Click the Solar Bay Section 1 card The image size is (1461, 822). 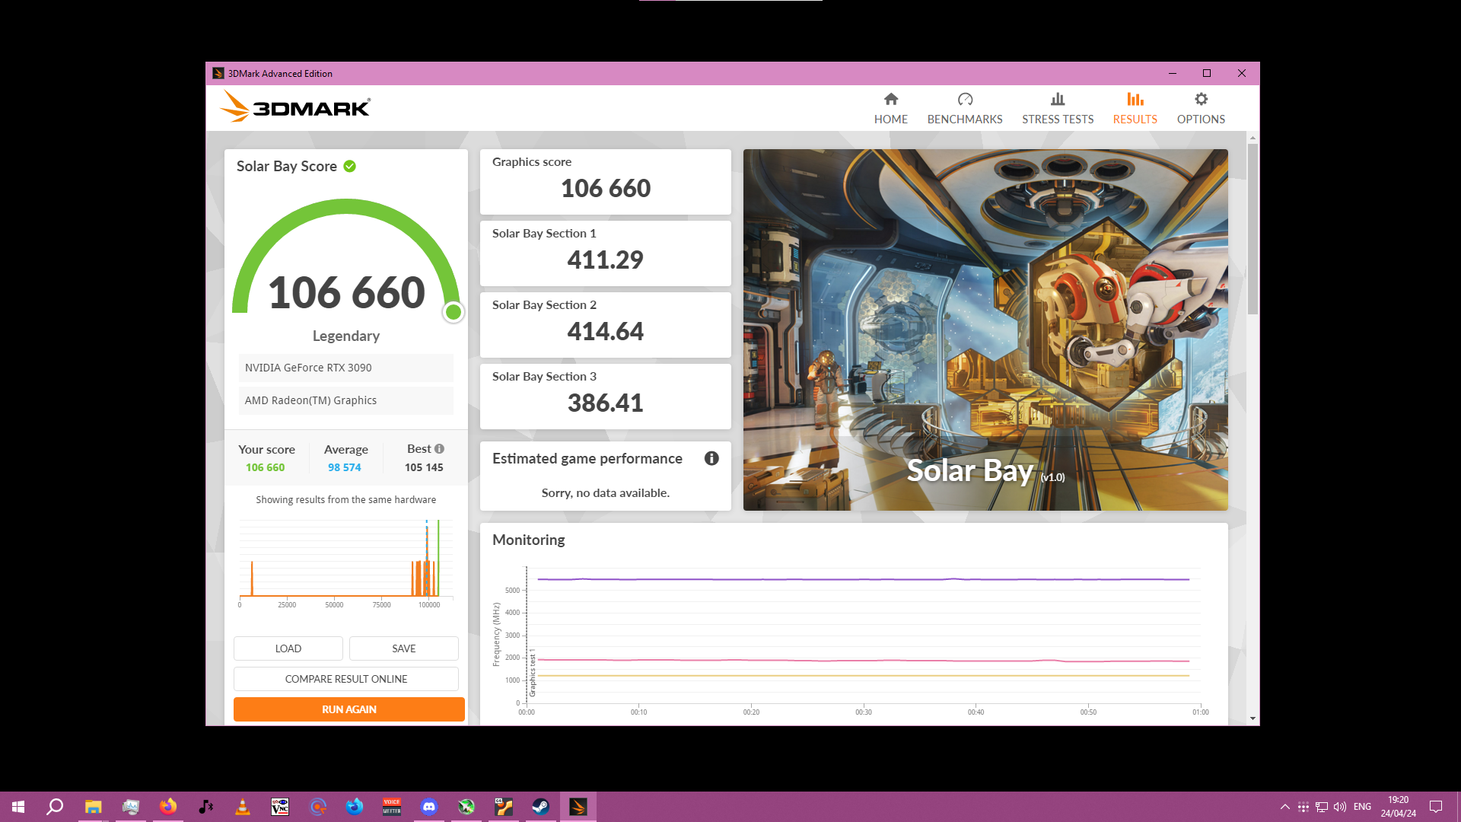[606, 253]
